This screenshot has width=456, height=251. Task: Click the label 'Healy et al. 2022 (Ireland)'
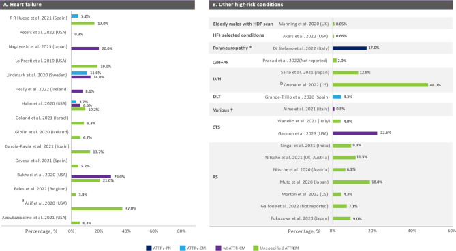pyautogui.click(x=42, y=89)
